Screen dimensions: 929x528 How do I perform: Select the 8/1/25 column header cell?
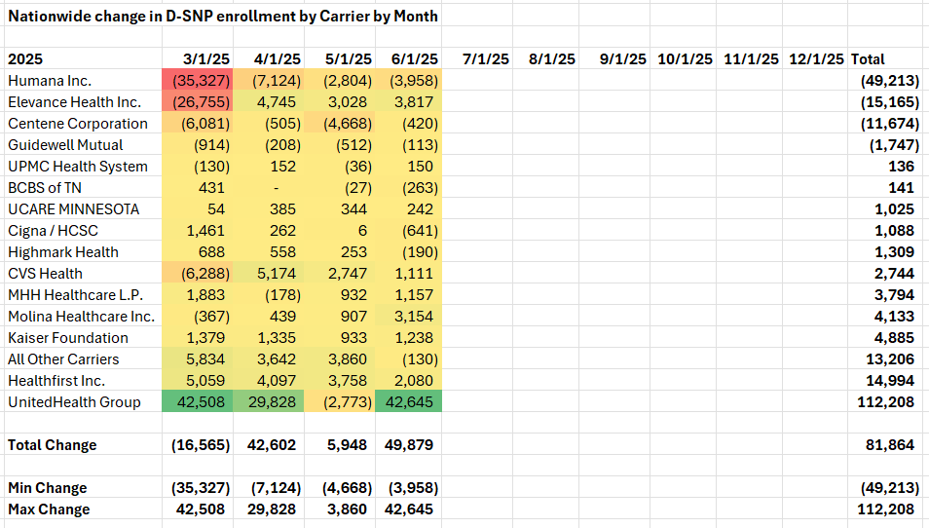545,58
